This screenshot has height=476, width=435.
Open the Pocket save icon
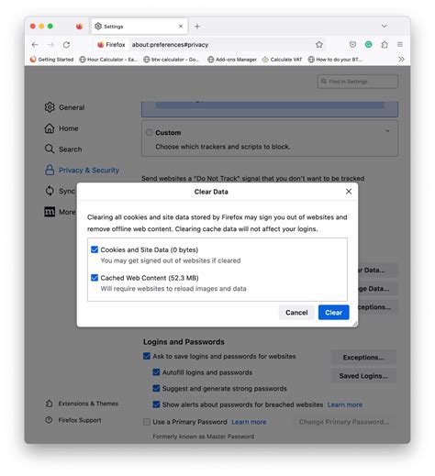pos(352,45)
